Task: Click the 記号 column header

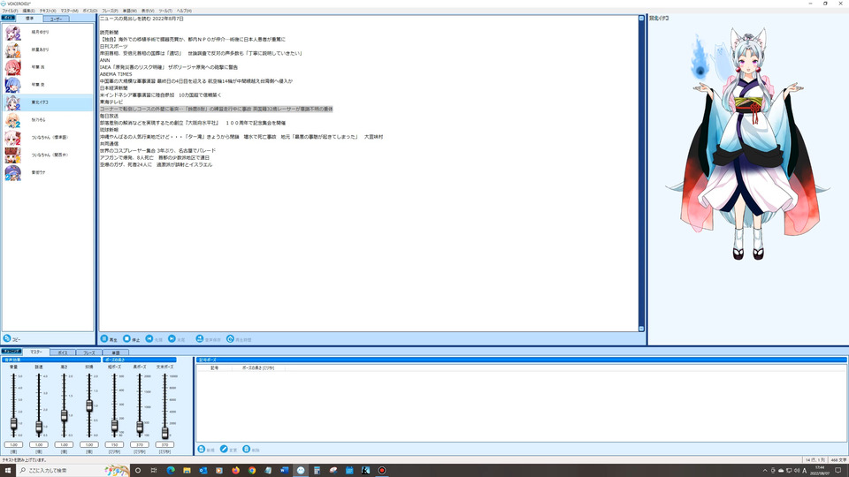Action: (214, 367)
